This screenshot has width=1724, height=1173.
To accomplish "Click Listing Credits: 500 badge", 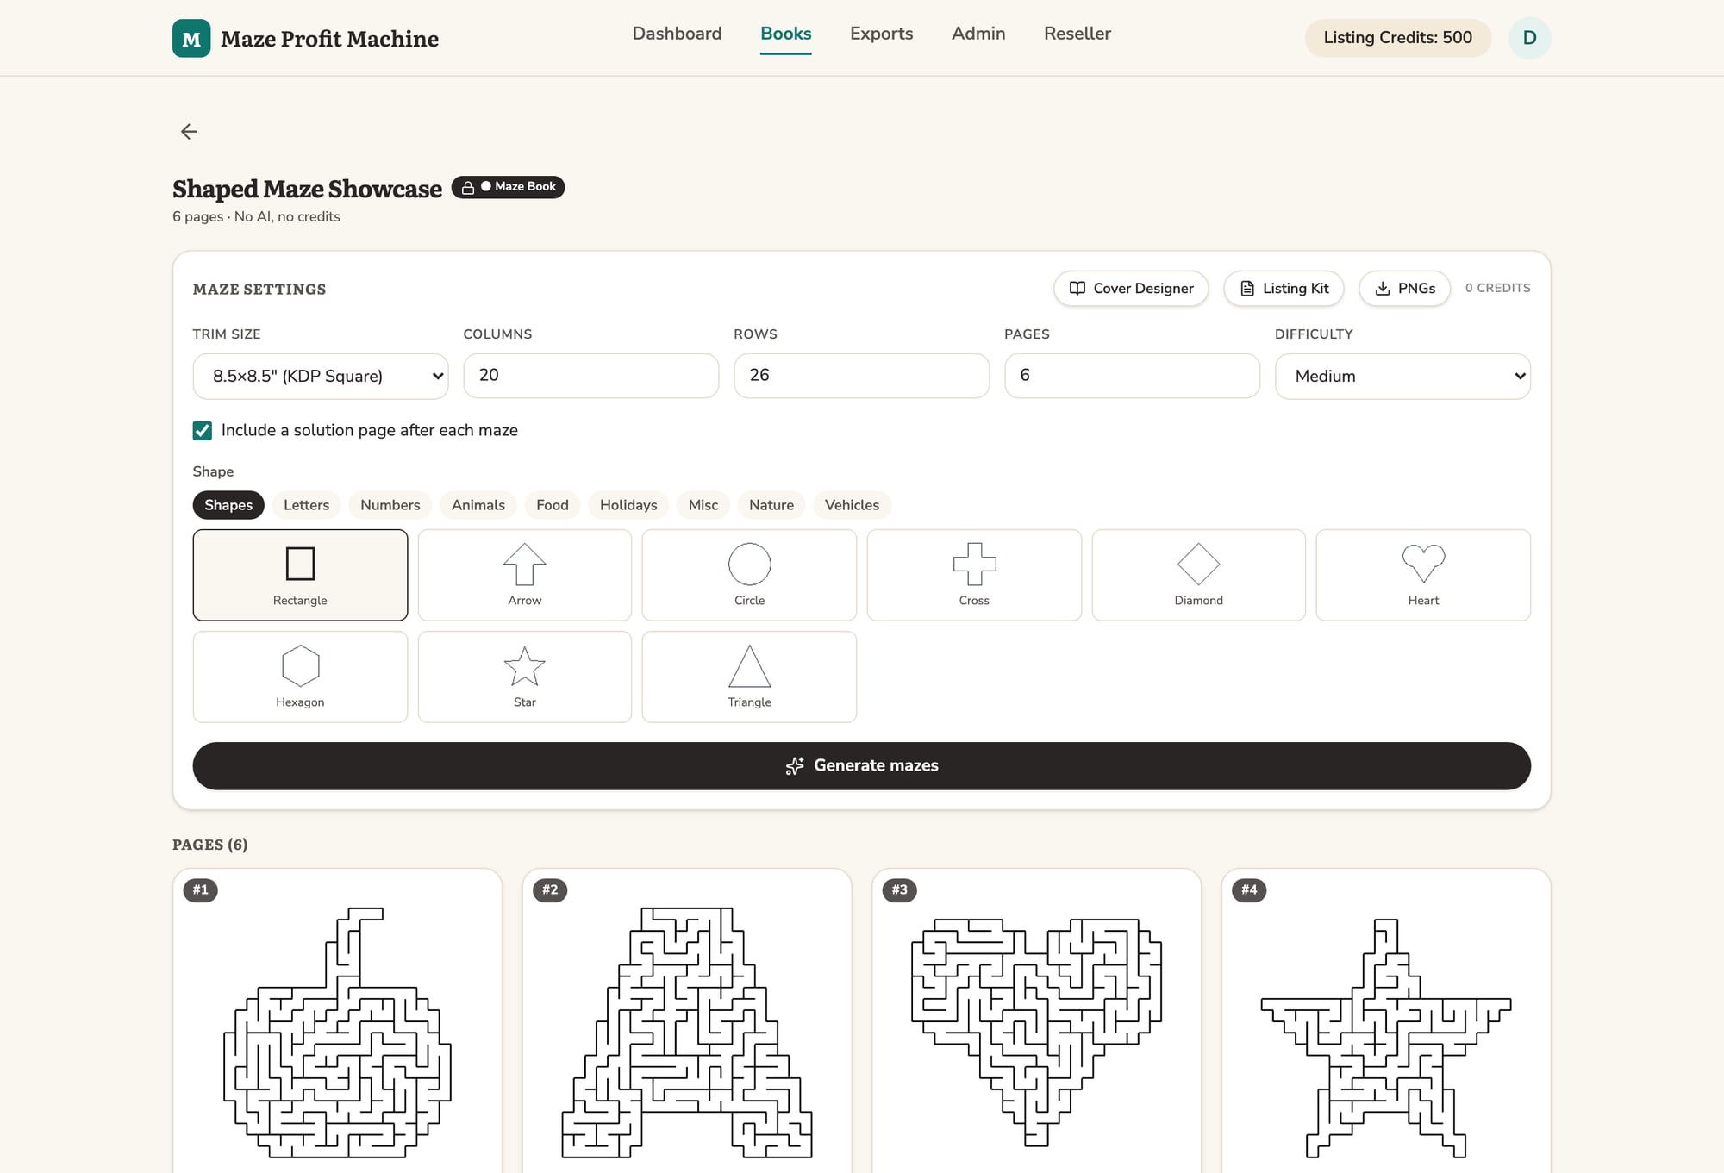I will click(x=1397, y=38).
